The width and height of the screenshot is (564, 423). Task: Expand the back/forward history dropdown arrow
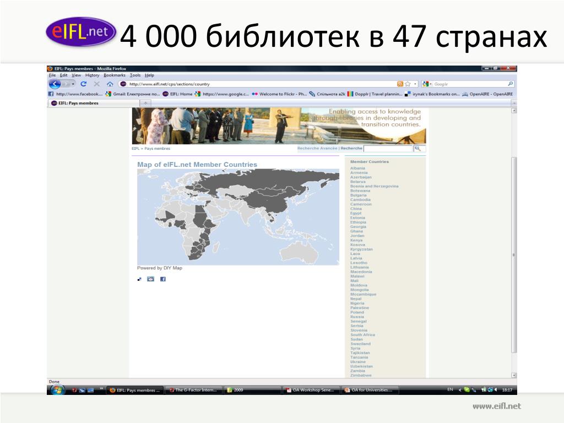(73, 84)
